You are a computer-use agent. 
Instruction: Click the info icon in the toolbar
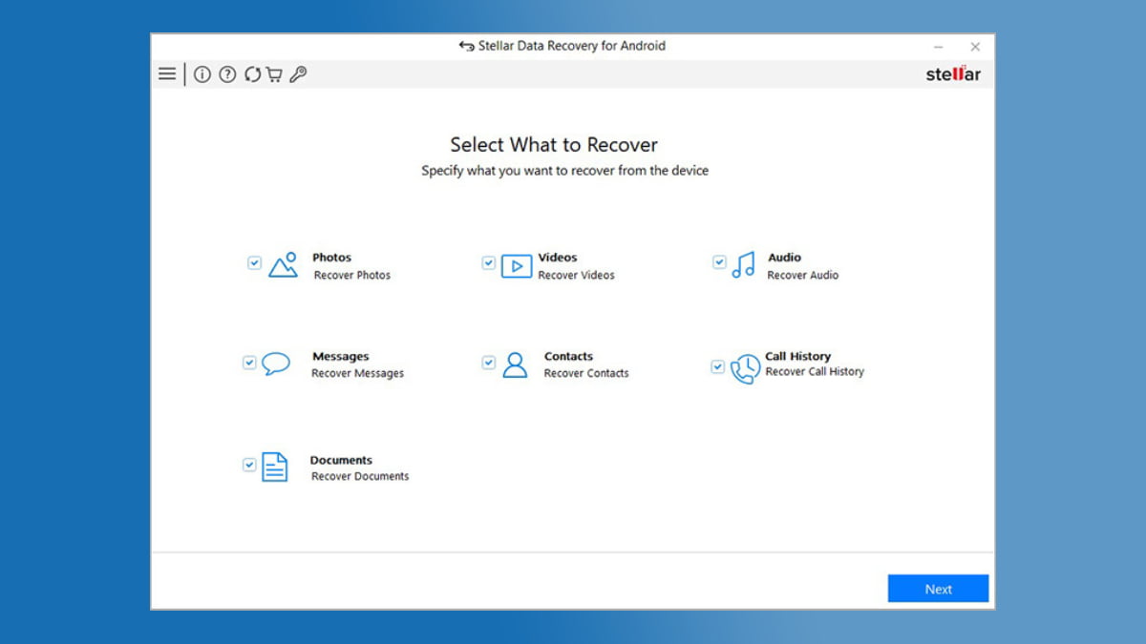(202, 74)
